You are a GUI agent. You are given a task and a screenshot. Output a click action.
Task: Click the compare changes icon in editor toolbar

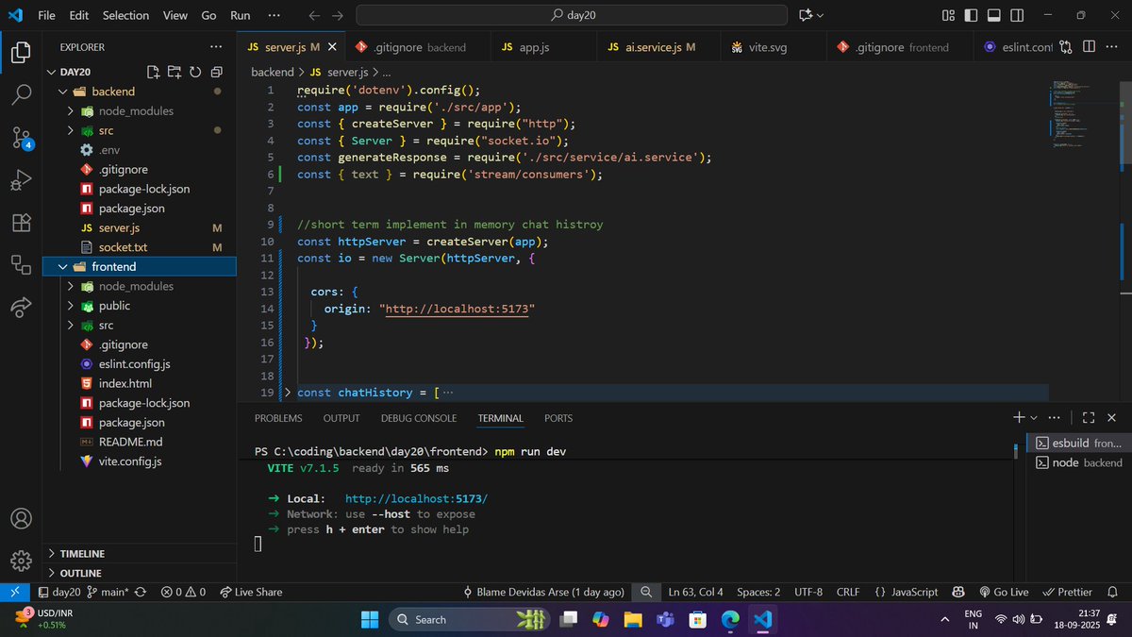click(1065, 47)
